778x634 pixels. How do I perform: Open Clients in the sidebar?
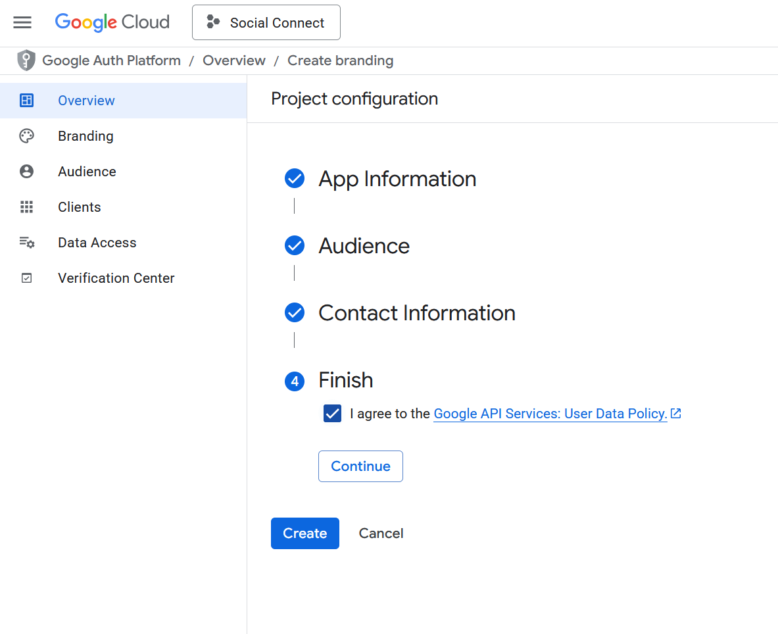coord(123,207)
